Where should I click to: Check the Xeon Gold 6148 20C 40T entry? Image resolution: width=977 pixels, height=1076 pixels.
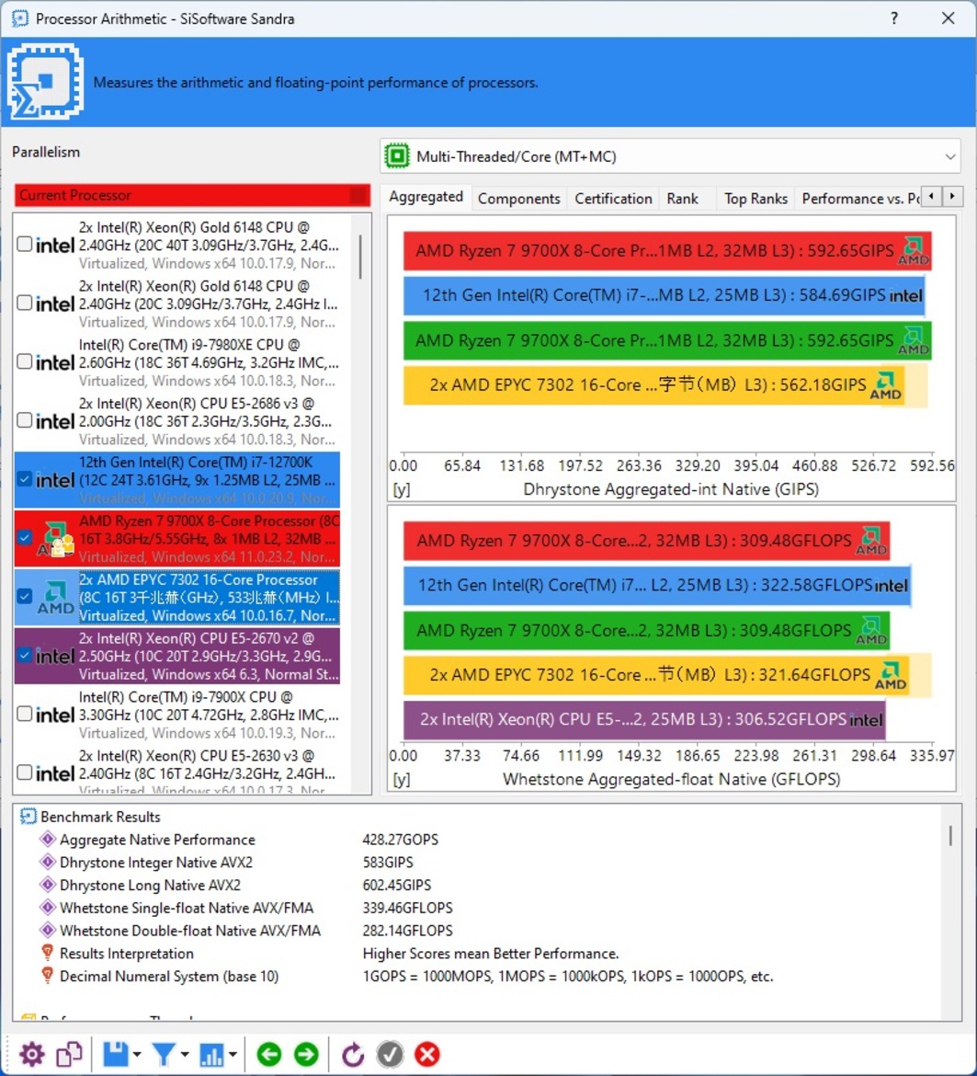click(x=24, y=245)
